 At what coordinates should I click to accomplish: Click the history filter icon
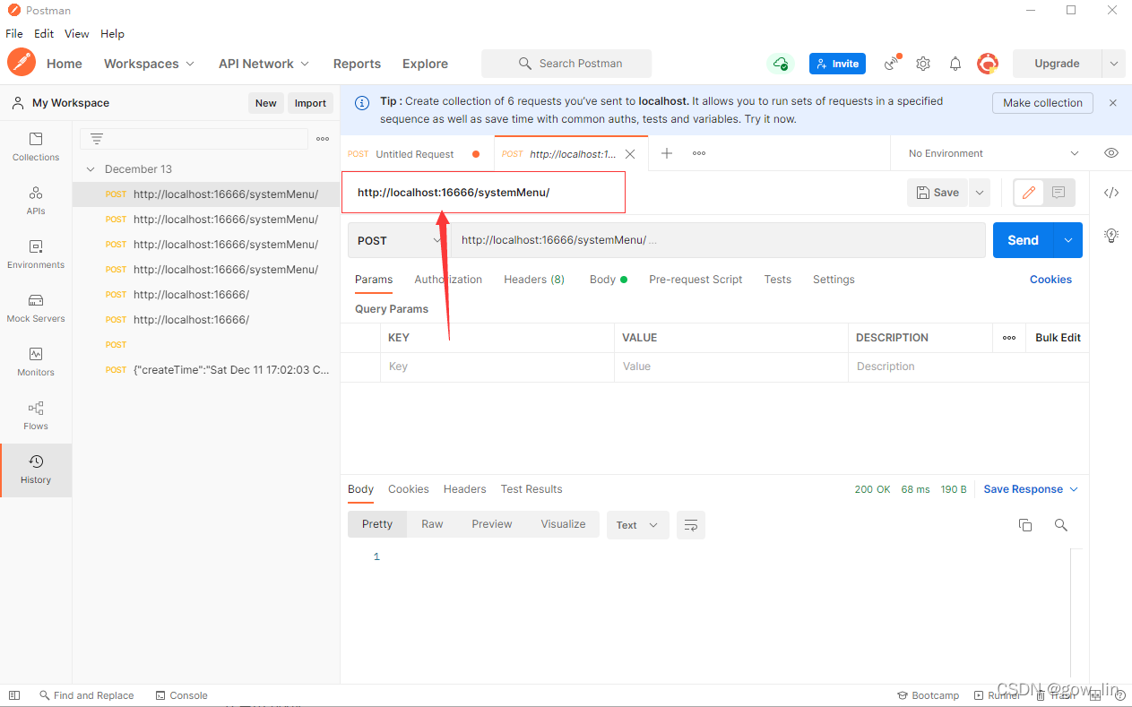pyautogui.click(x=97, y=139)
